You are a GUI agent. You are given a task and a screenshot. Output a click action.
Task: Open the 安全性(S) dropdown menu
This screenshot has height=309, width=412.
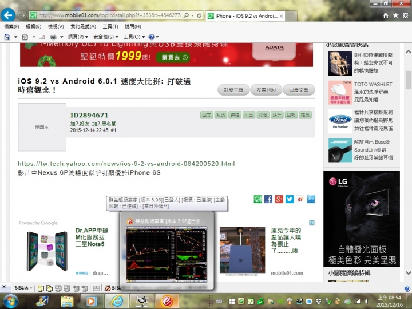click(106, 37)
